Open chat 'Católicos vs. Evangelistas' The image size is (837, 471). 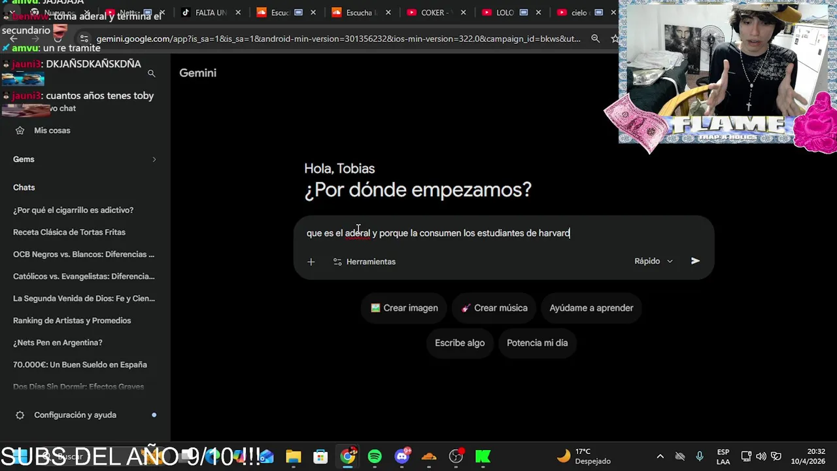(x=82, y=277)
